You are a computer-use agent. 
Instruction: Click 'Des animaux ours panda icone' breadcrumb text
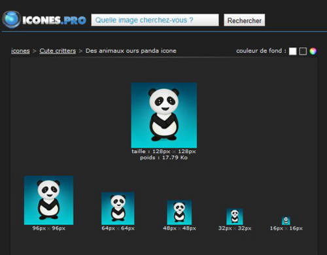(131, 51)
